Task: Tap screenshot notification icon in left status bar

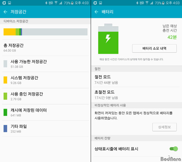Action: pyautogui.click(x=9, y=3)
